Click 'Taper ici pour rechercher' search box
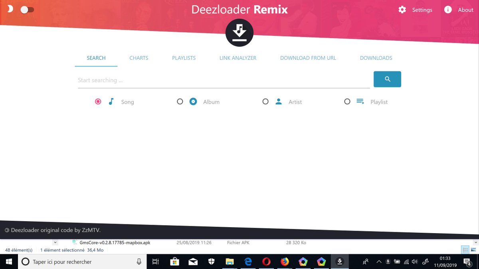 click(82, 262)
